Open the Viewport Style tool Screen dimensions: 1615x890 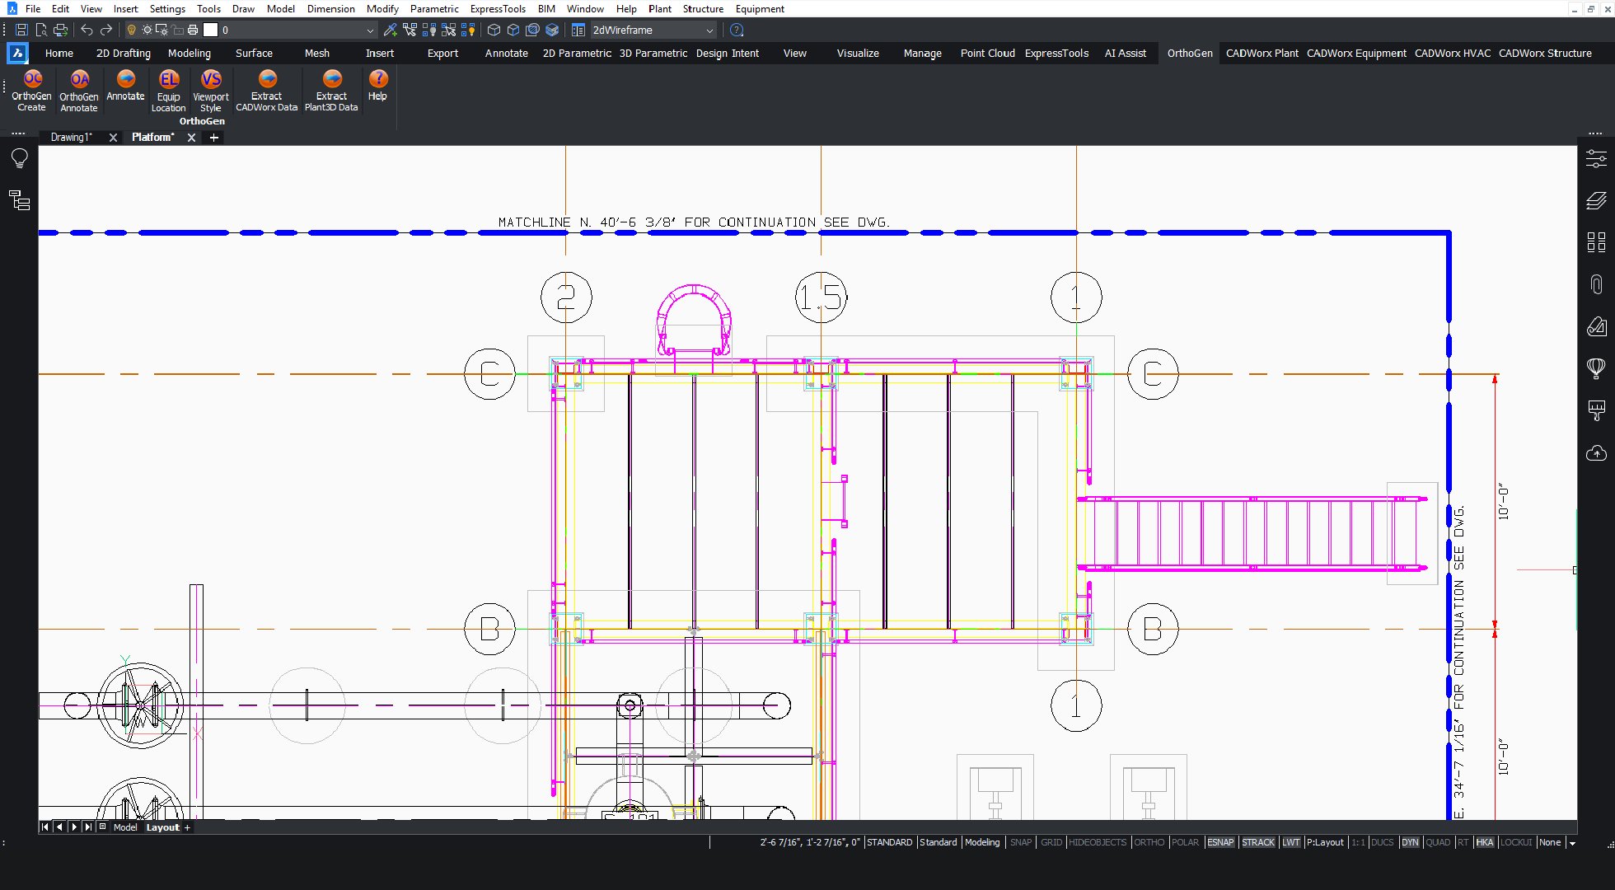(210, 91)
